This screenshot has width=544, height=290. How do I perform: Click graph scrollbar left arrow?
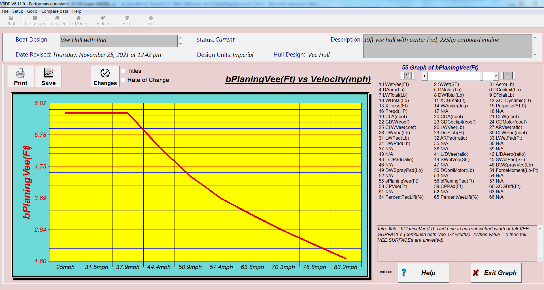point(424,76)
